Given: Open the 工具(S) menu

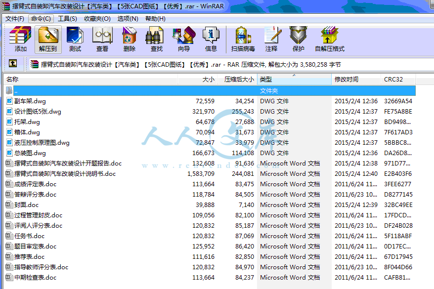Looking at the screenshot, I should point(67,19).
